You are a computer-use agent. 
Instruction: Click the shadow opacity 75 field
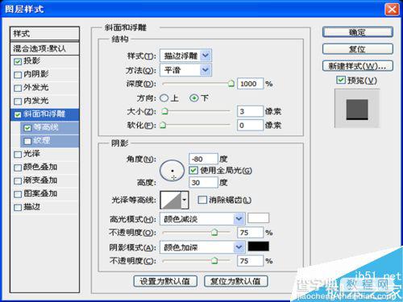(x=250, y=261)
